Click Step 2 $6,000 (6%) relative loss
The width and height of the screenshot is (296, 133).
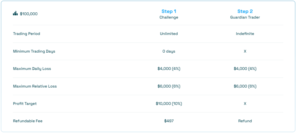[x=245, y=86]
